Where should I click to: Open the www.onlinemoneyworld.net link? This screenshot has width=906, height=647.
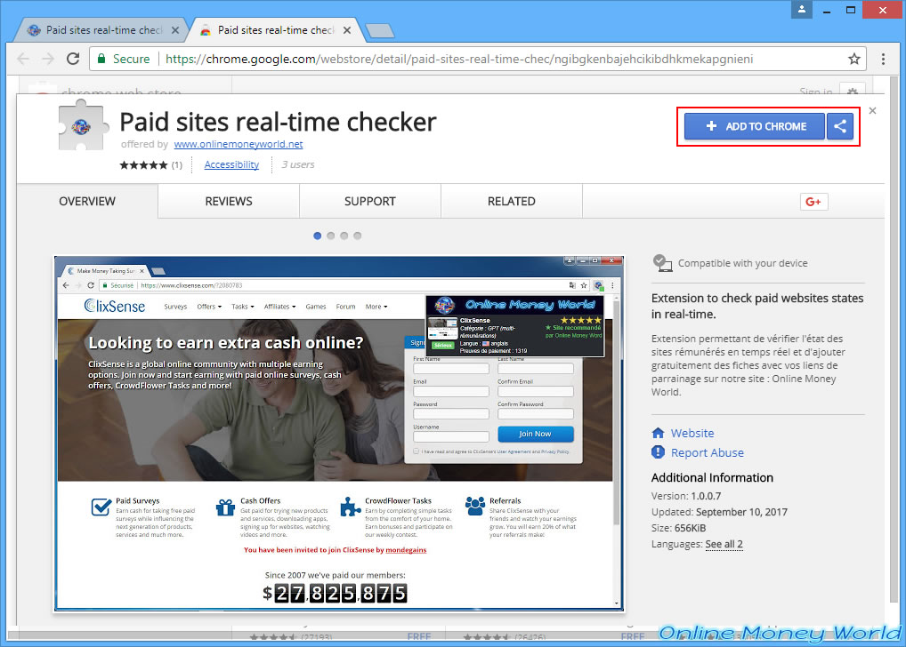238,144
